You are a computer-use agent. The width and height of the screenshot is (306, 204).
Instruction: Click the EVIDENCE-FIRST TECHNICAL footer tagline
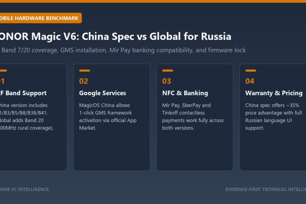266,190
